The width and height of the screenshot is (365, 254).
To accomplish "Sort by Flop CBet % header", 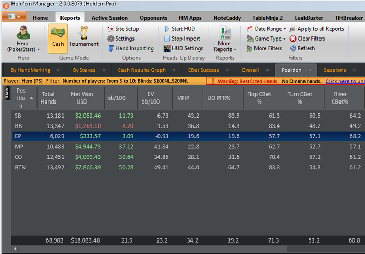I will (x=263, y=98).
